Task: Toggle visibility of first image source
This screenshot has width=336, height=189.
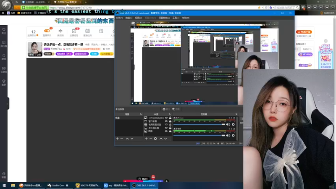Action: [166, 118]
